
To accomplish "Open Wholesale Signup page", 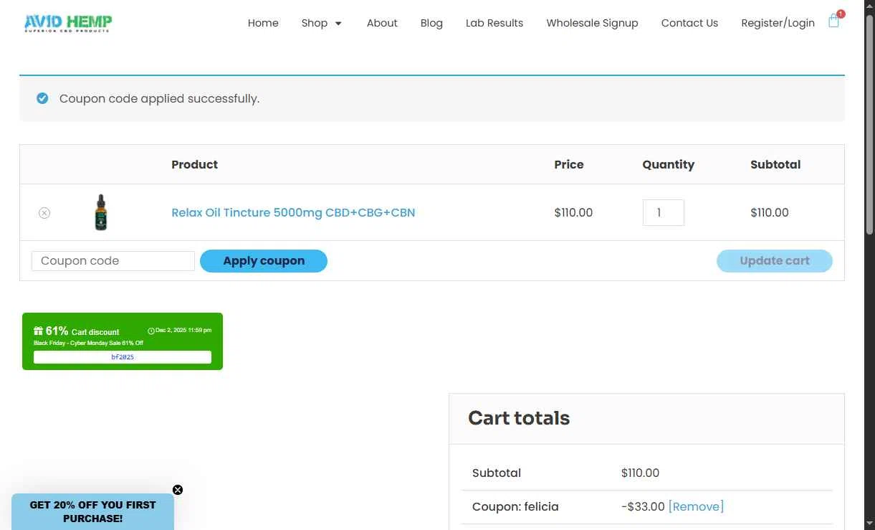I will click(x=592, y=23).
